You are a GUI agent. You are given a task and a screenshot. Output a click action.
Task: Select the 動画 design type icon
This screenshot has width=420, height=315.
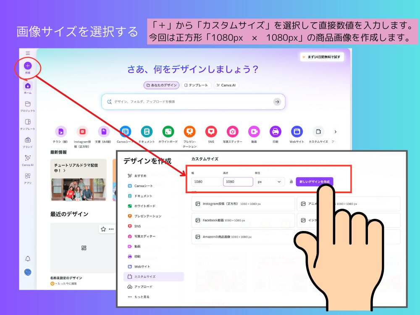[254, 132]
